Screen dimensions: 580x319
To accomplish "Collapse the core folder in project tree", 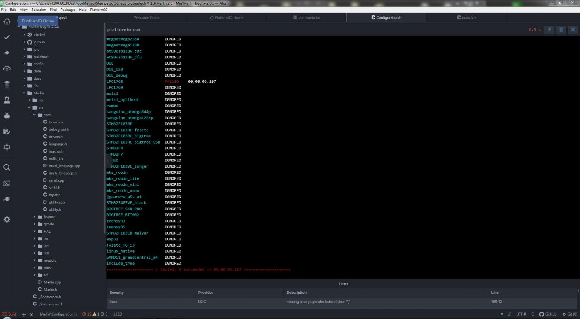I will (x=47, y=115).
